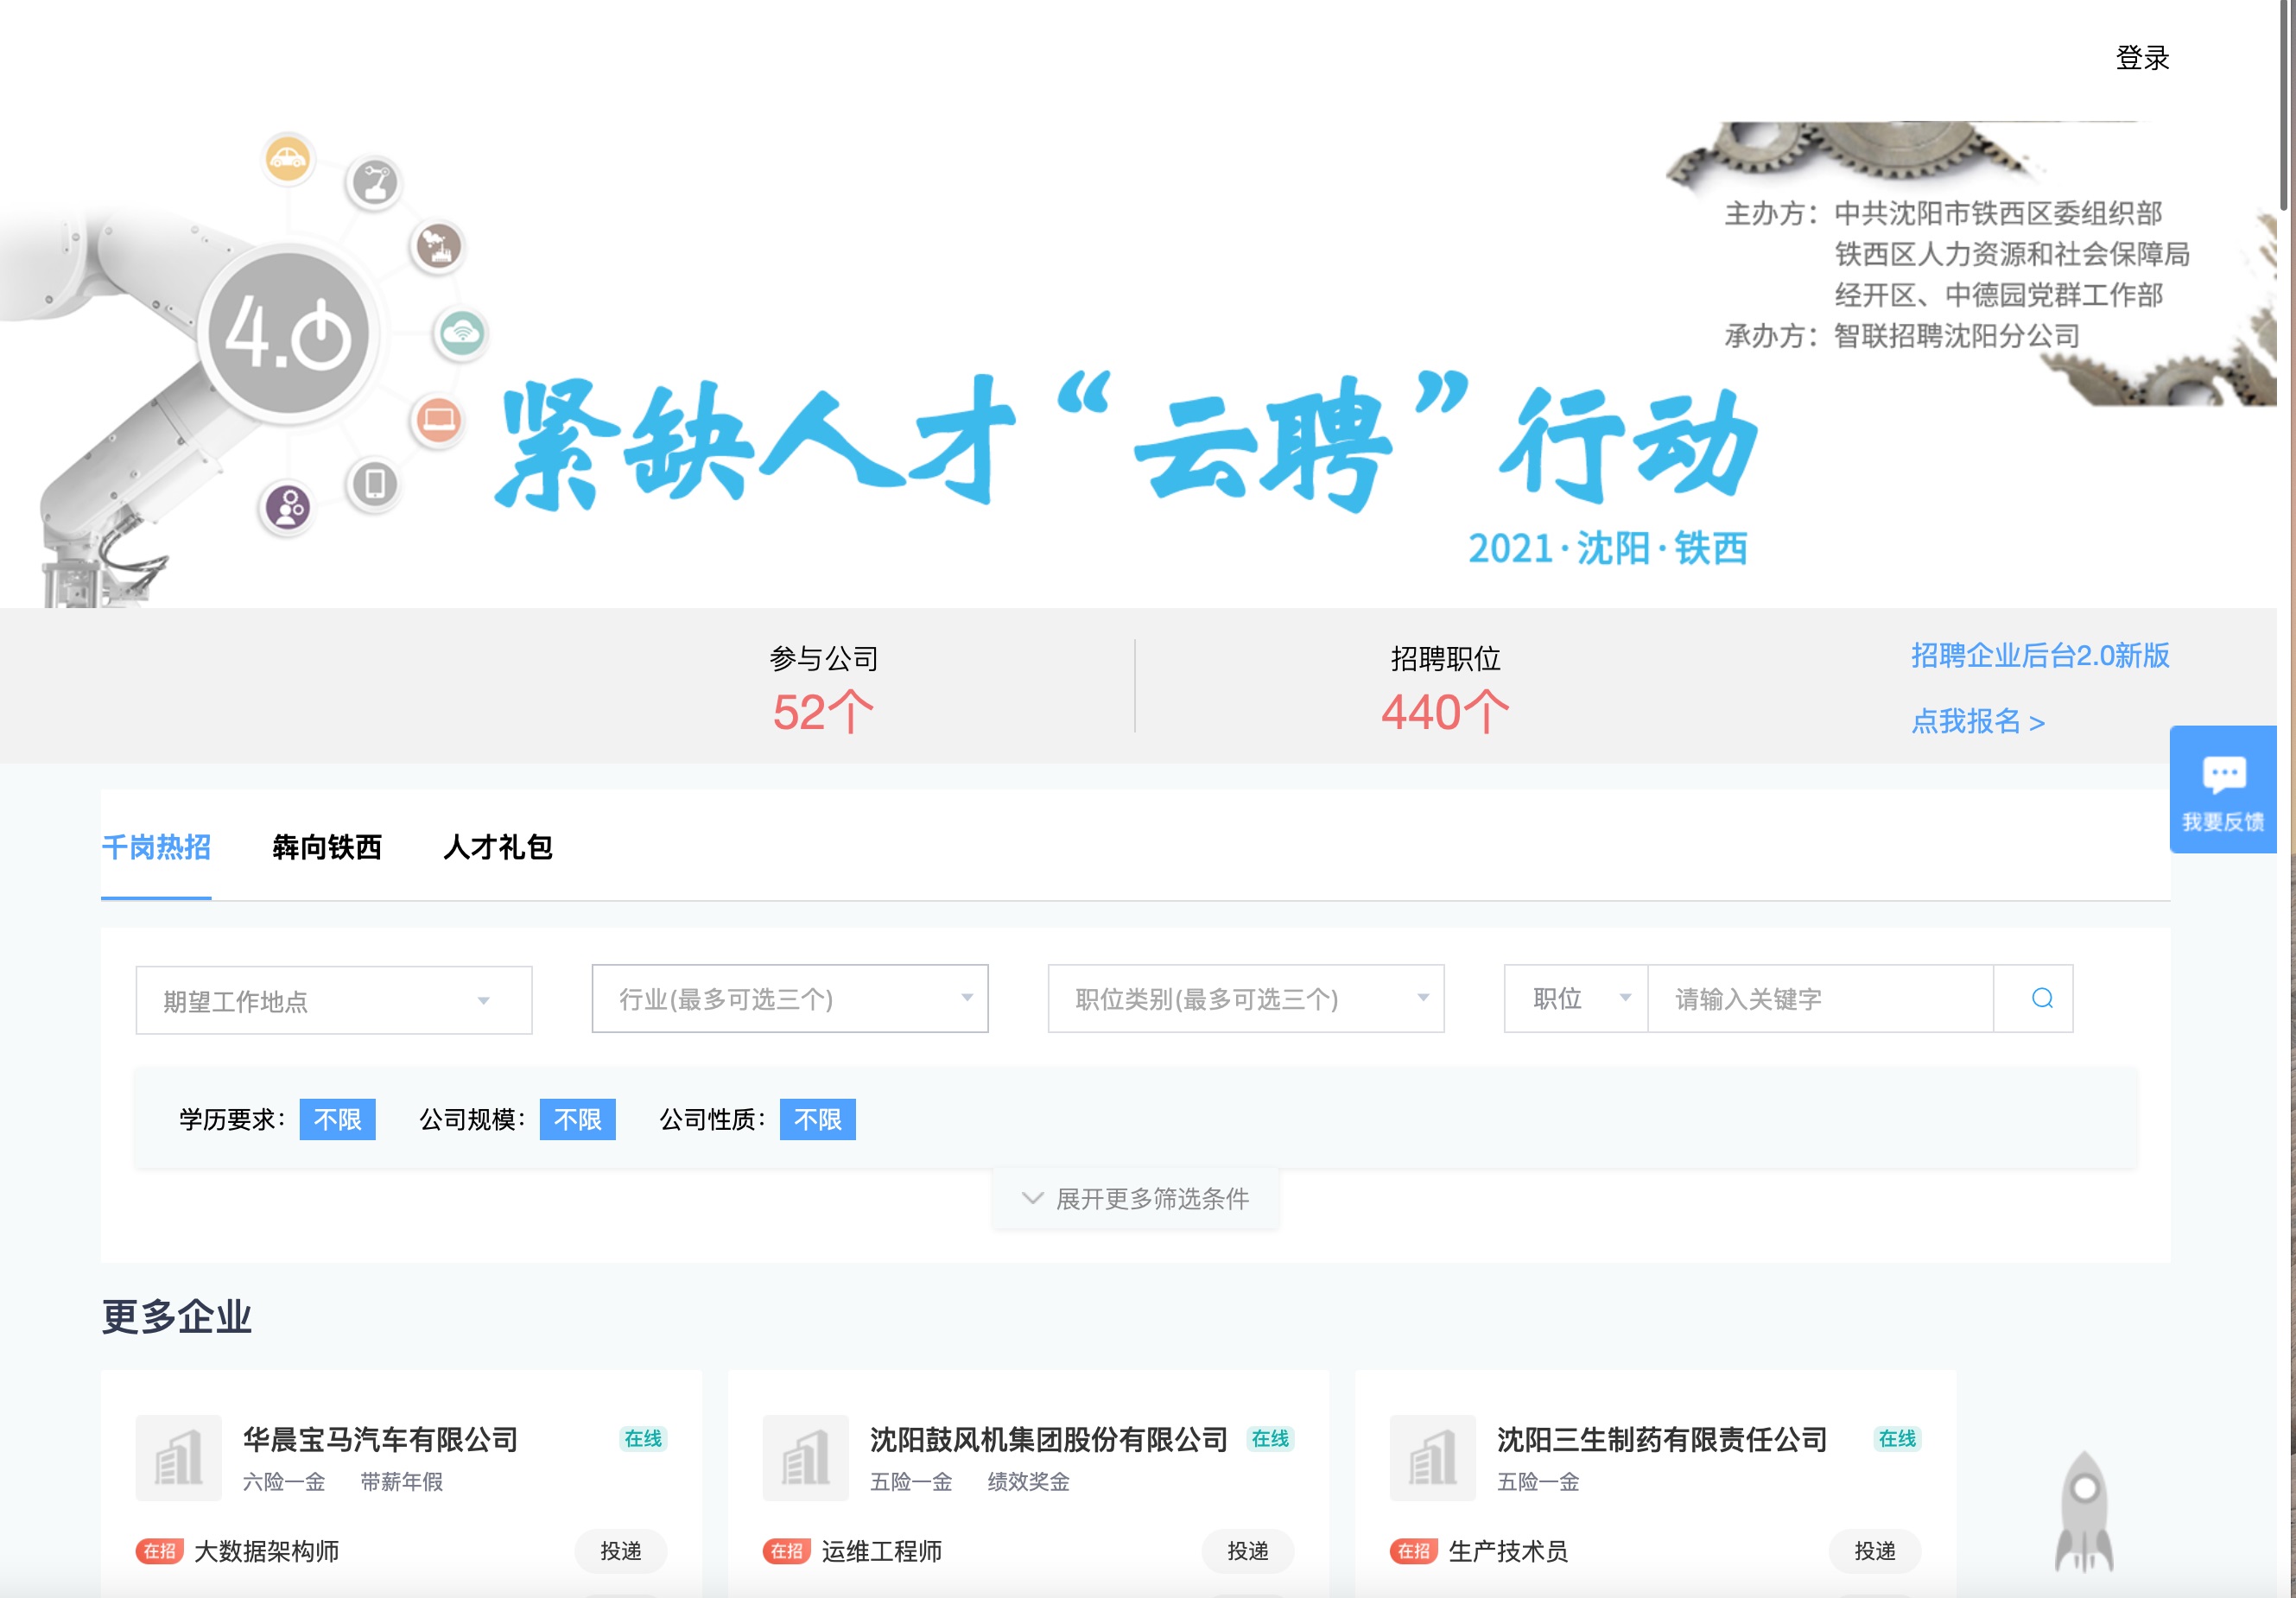The image size is (2296, 1598).
Task: Switch to the 人才礼包 tab
Action: pyautogui.click(x=497, y=847)
